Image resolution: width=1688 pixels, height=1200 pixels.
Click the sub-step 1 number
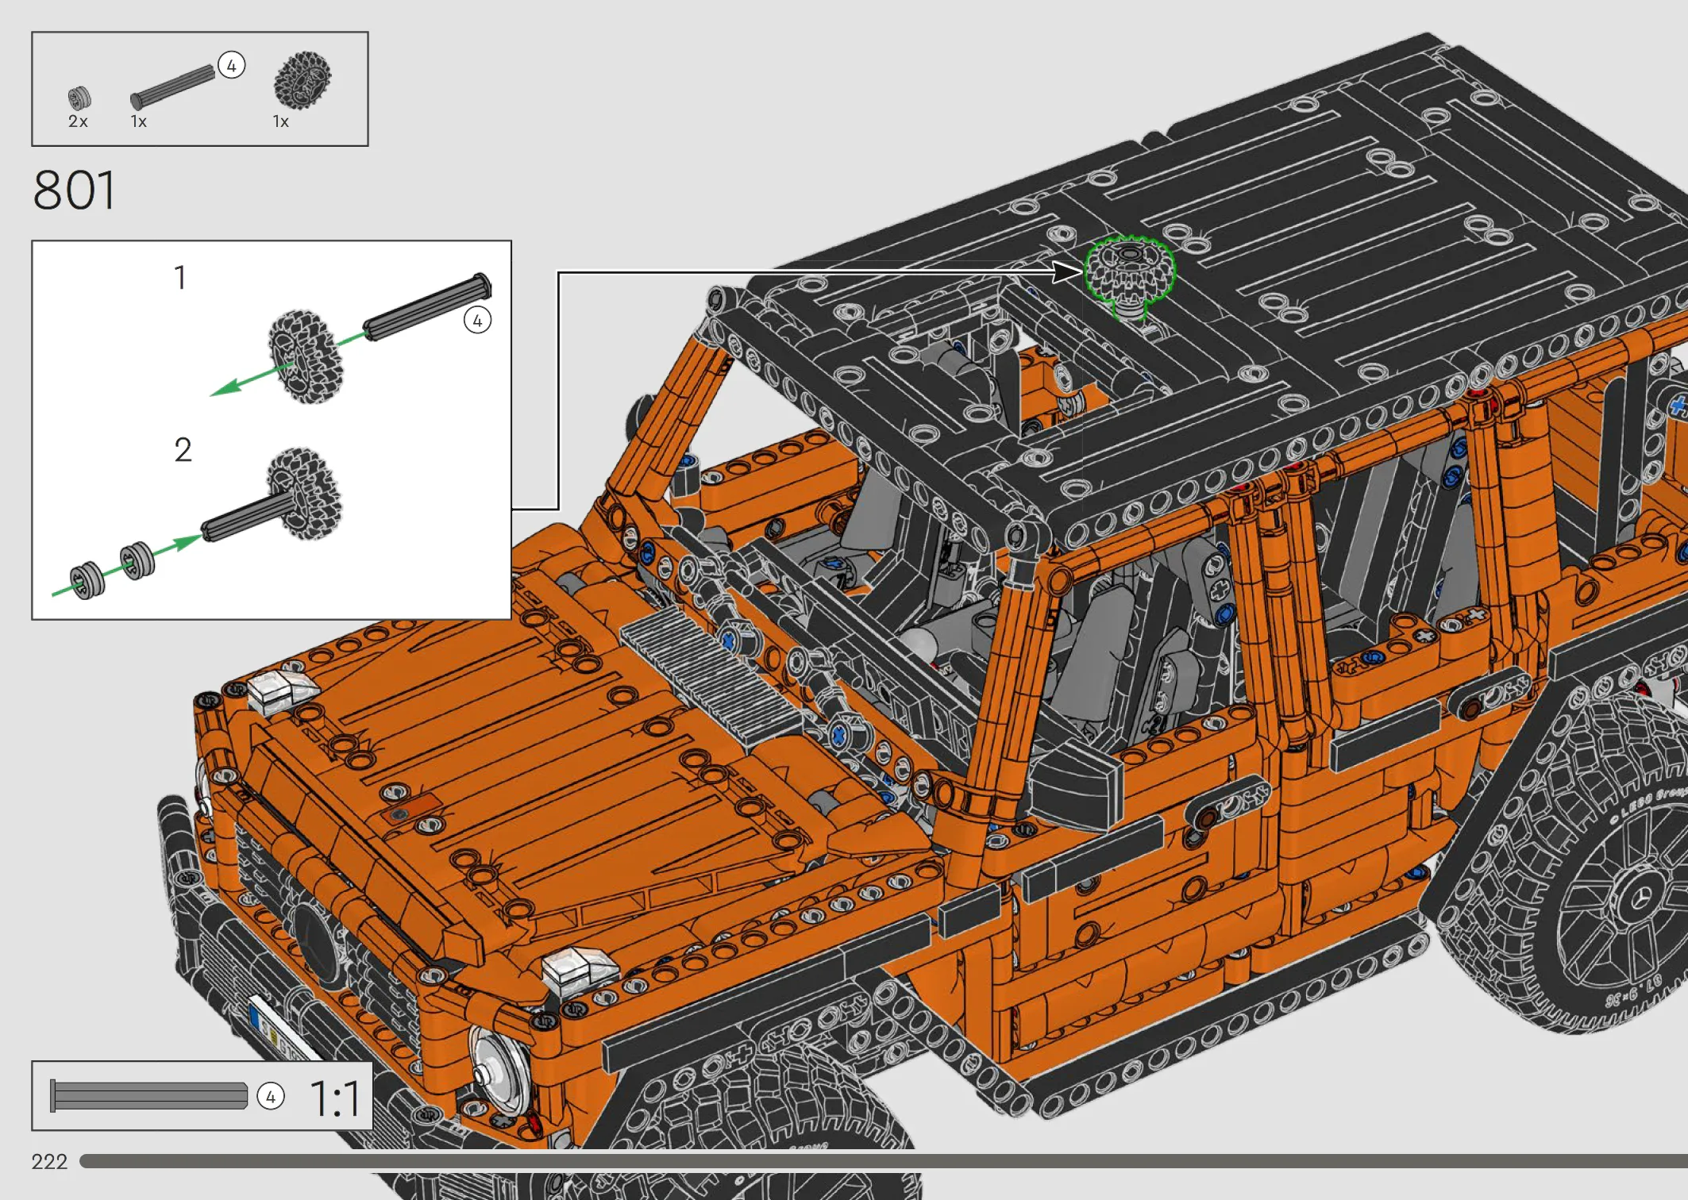tap(180, 278)
